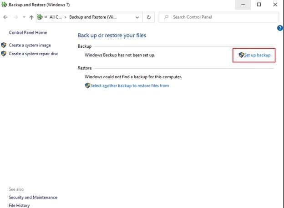The image size is (284, 208).
Task: Focus the Search Control Panel field
Action: point(219,17)
